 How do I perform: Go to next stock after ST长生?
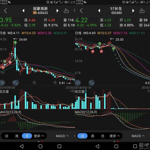tap(133, 10)
